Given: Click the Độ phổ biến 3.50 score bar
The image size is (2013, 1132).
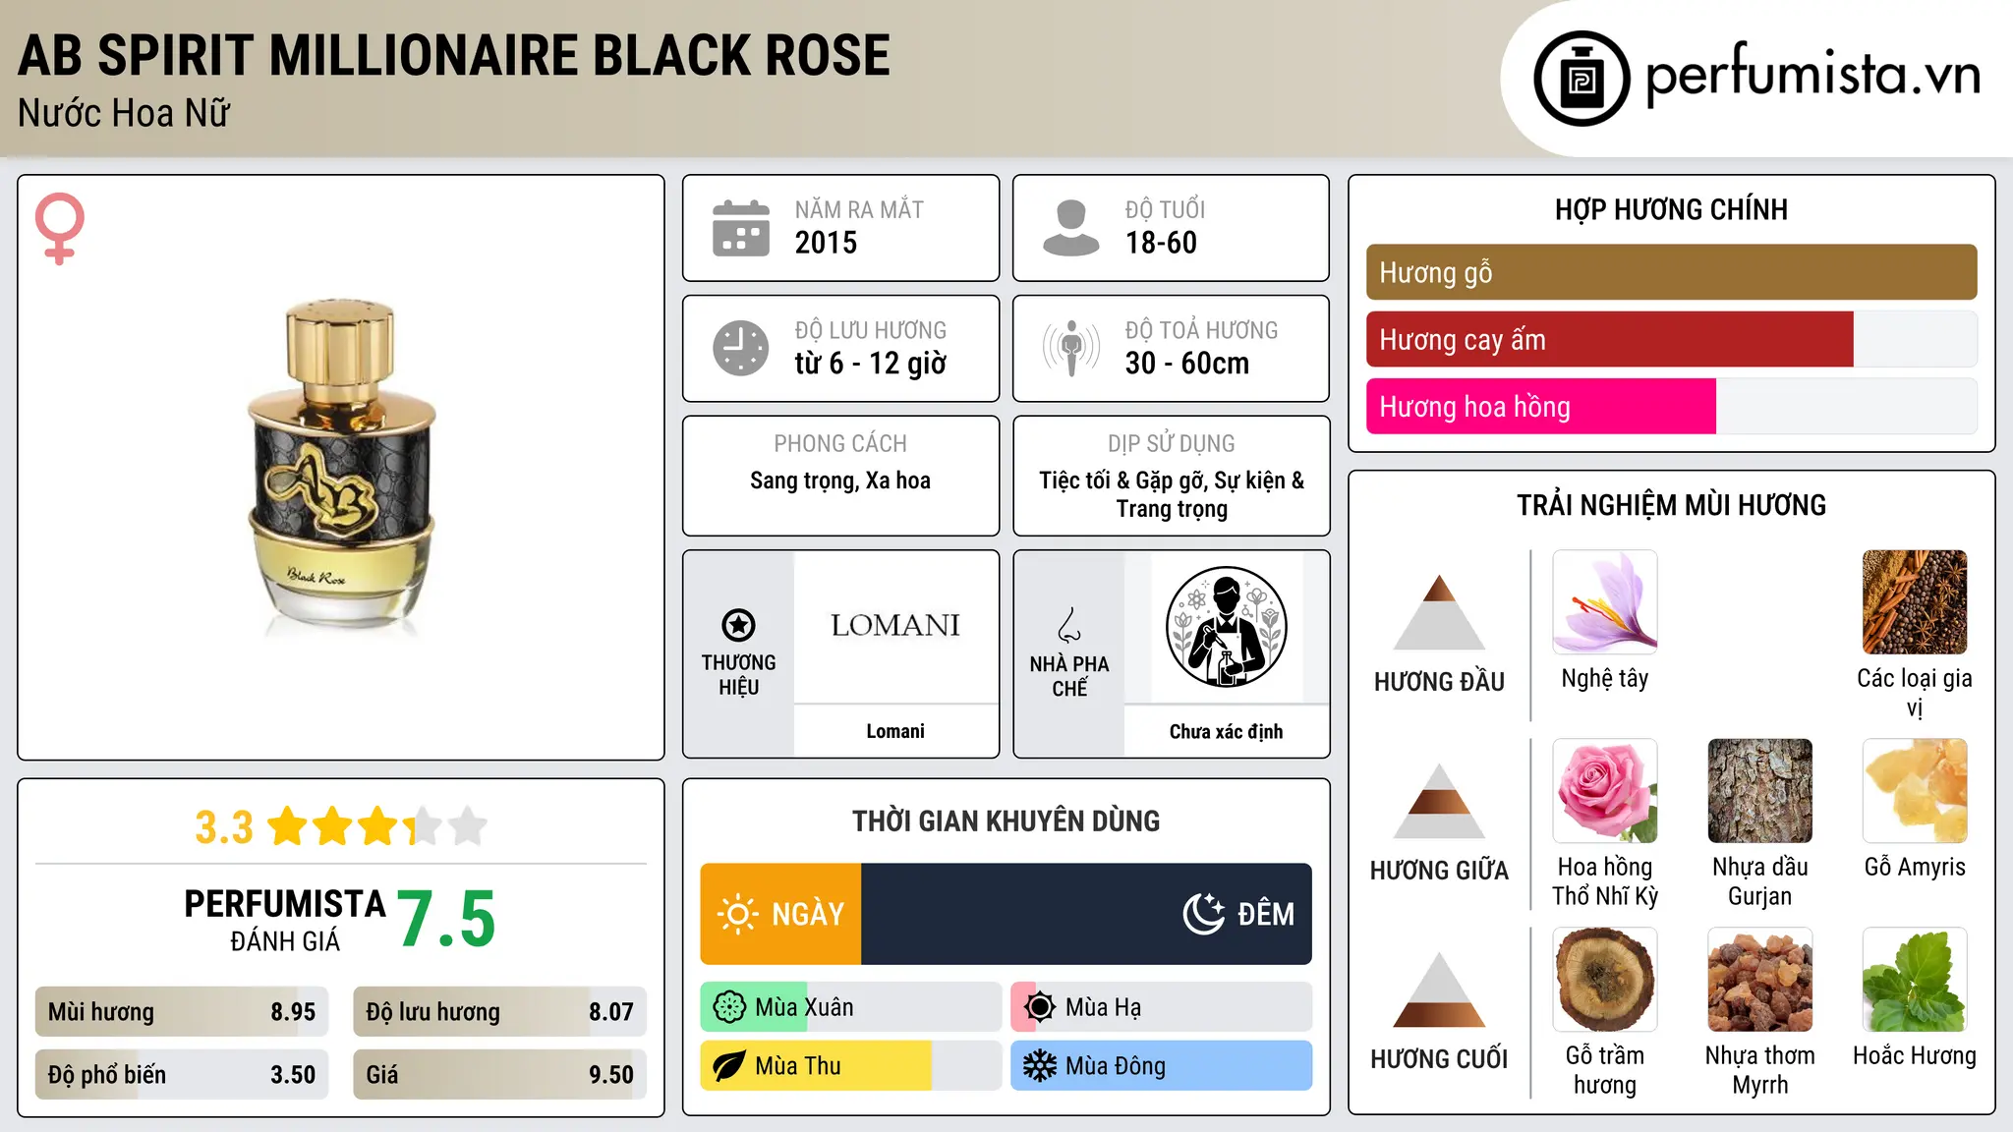Looking at the screenshot, I should coord(182,1074).
